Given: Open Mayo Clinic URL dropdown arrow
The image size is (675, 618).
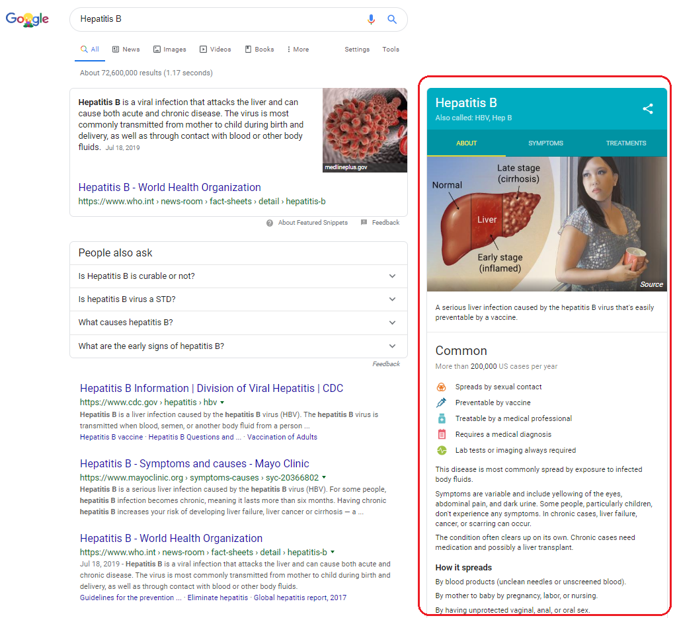Looking at the screenshot, I should coord(324,477).
